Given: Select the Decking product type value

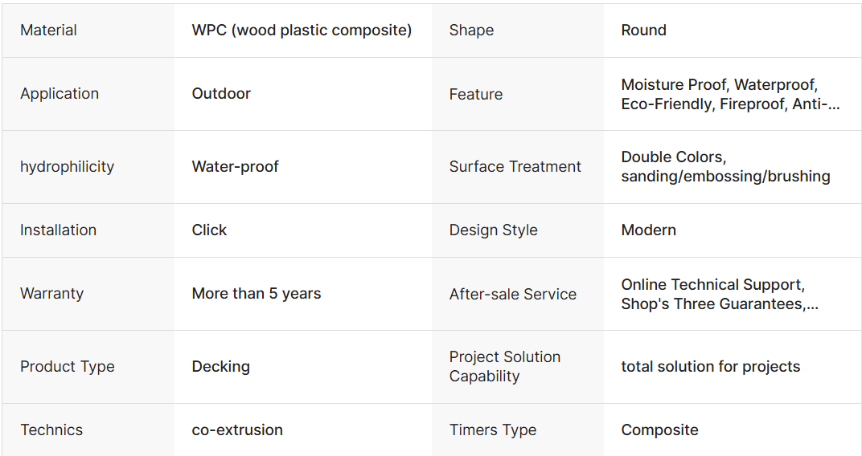Looking at the screenshot, I should 221,367.
